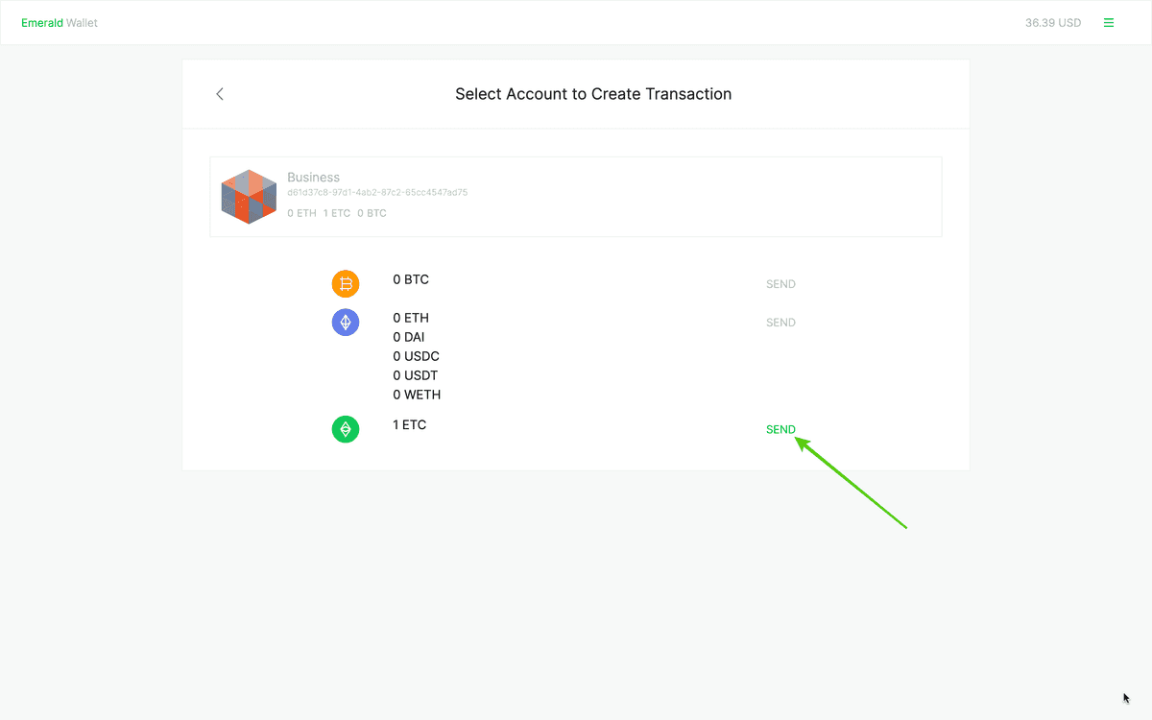Click the wallet address under Business
The width and height of the screenshot is (1152, 720).
click(377, 192)
